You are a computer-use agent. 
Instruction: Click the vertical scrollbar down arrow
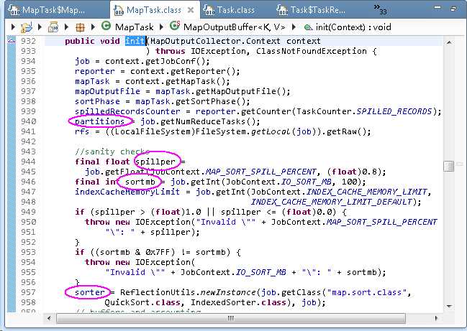(x=449, y=306)
